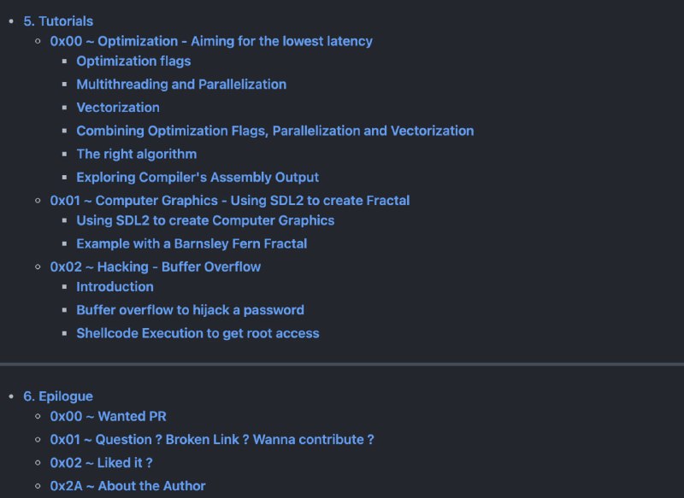
Task: Go to Computer Graphics SDL2 Fractal tutorial
Action: point(230,201)
